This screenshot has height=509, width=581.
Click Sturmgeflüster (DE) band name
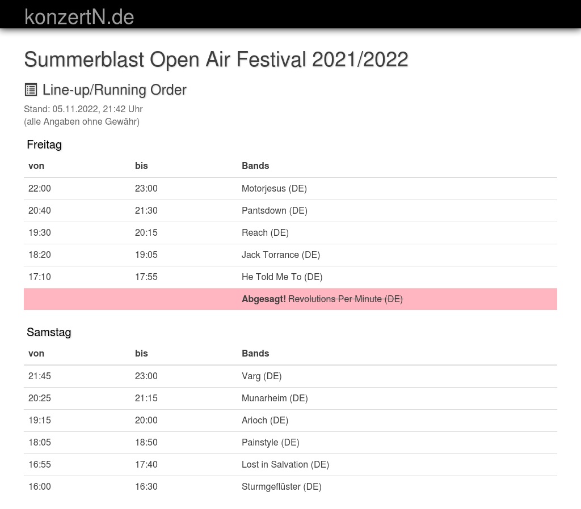click(281, 486)
